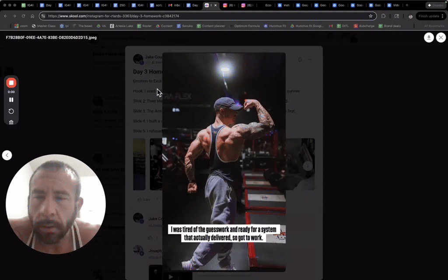Switch to the Vide tab
This screenshot has width=448, height=280.
(393, 5)
